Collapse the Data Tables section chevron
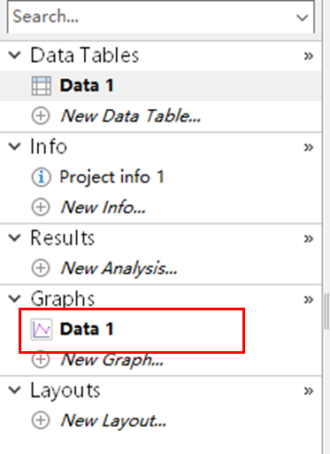The height and width of the screenshot is (454, 330). click(15, 55)
